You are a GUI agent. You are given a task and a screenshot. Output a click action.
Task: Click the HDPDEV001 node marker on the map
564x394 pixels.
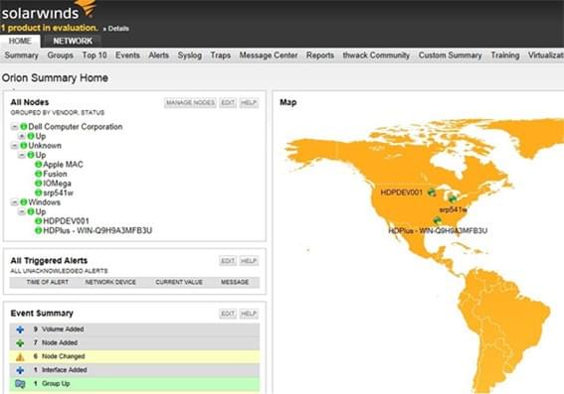[432, 193]
